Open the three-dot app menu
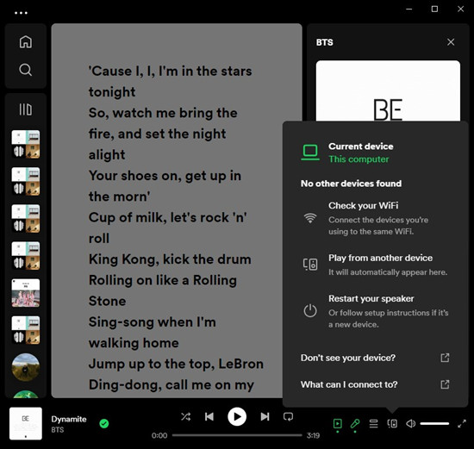Screen dimensions: 474x449 click(x=21, y=13)
